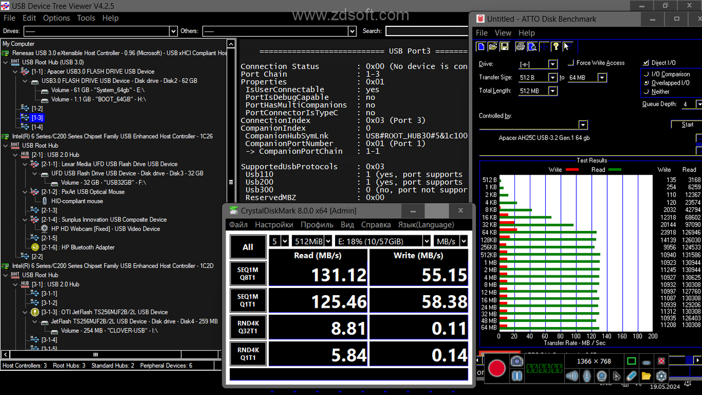Image resolution: width=702 pixels, height=395 pixels.
Task: Open Queue Depth dropdown
Action: click(x=699, y=104)
